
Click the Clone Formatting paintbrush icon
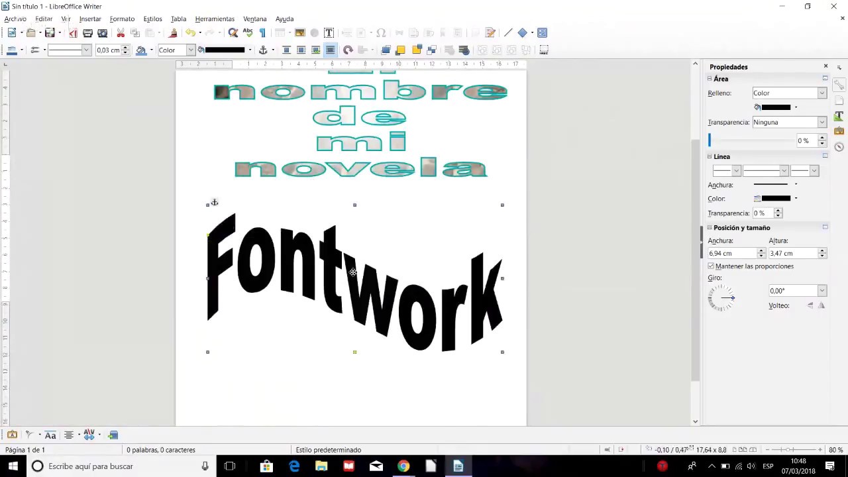point(174,32)
